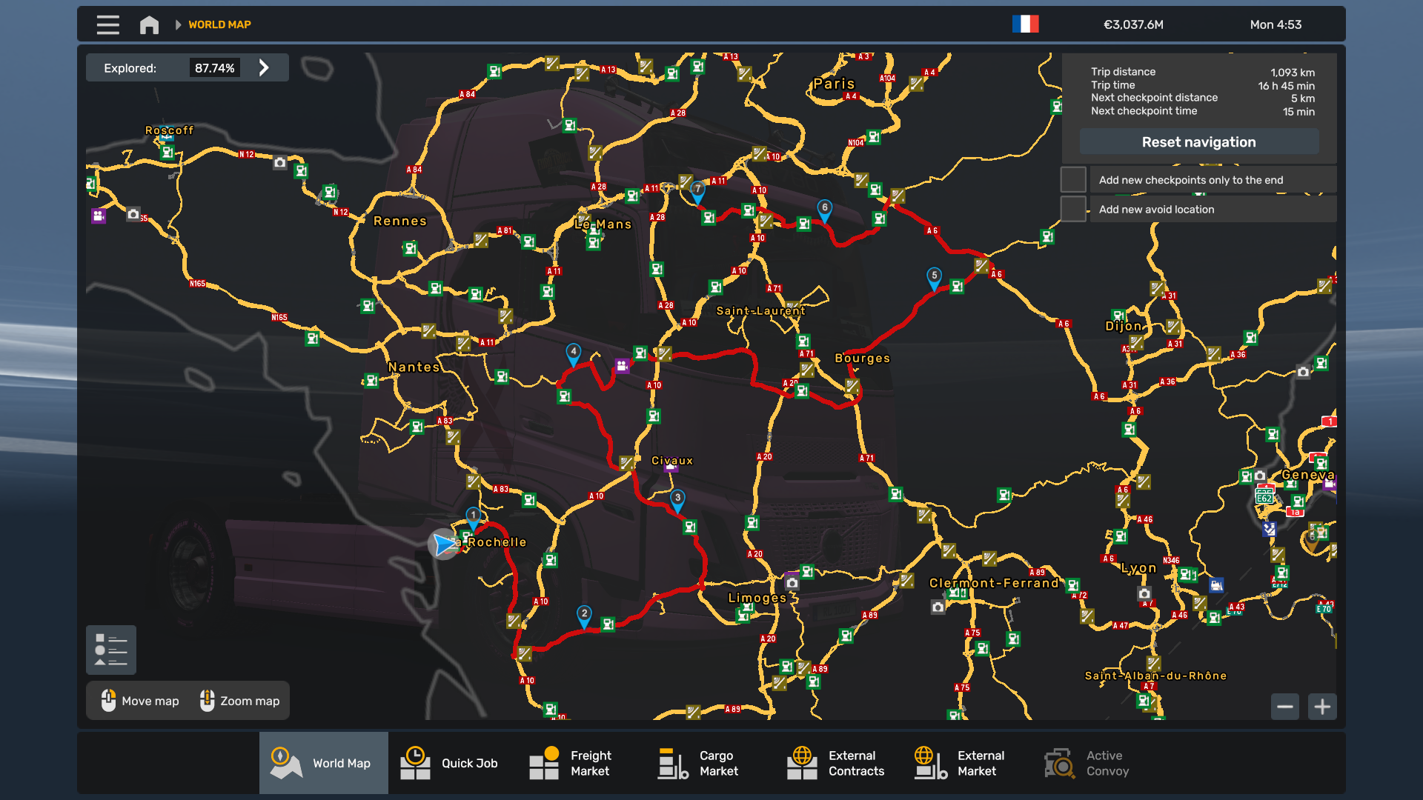The image size is (1423, 800).
Task: Click the Dijon city label
Action: (x=1124, y=326)
